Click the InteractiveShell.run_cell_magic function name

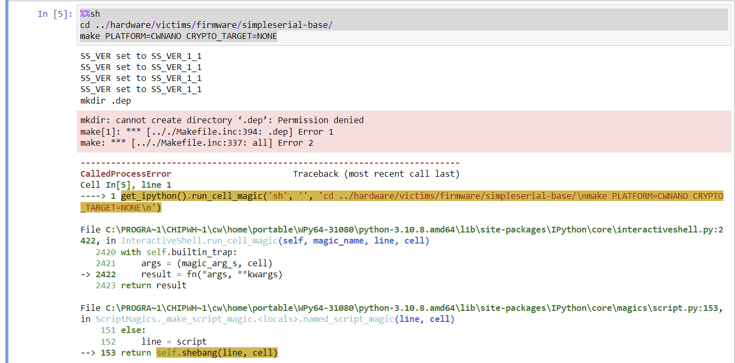pyautogui.click(x=199, y=241)
